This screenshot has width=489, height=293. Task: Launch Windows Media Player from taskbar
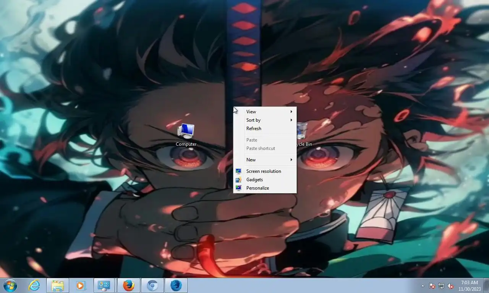[81, 285]
